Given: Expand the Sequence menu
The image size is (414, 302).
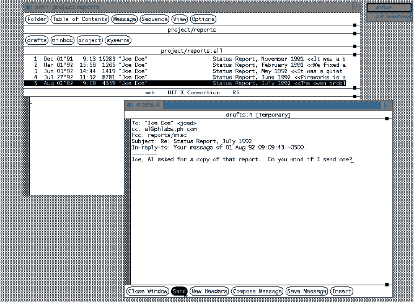Looking at the screenshot, I should [x=154, y=20].
